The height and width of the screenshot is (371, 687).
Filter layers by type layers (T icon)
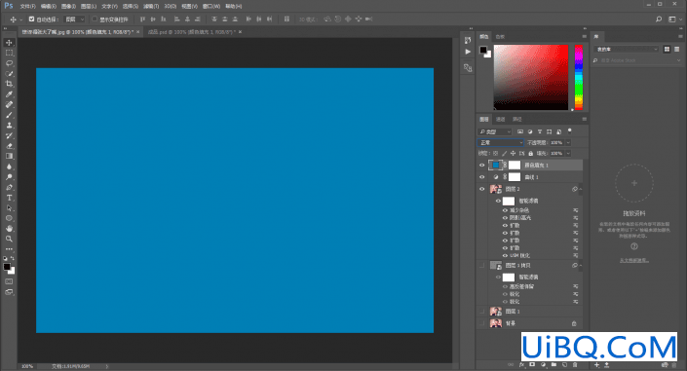tap(540, 131)
